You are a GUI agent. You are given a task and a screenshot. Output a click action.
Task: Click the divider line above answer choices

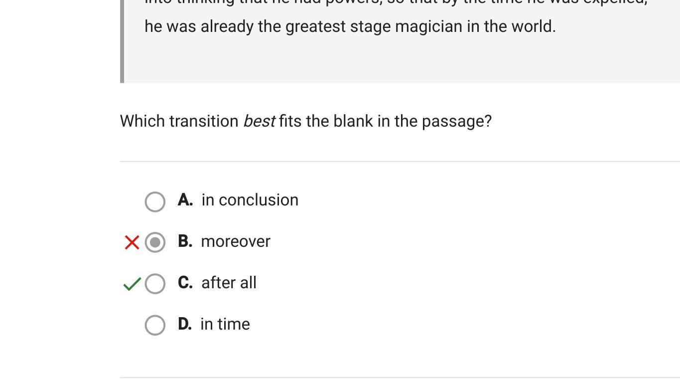pos(400,162)
